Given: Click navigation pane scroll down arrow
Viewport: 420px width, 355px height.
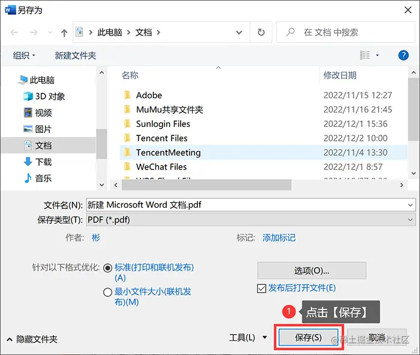Looking at the screenshot, I should click(x=102, y=185).
